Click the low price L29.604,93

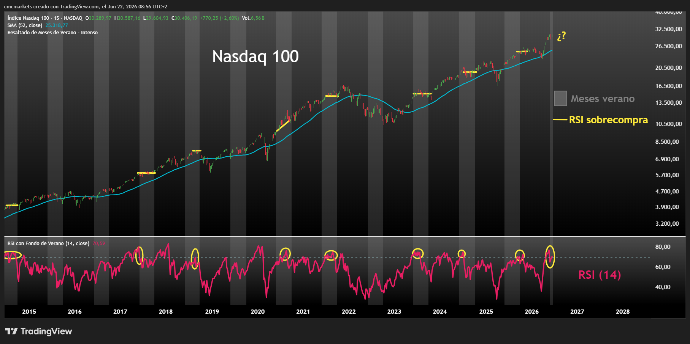click(156, 18)
